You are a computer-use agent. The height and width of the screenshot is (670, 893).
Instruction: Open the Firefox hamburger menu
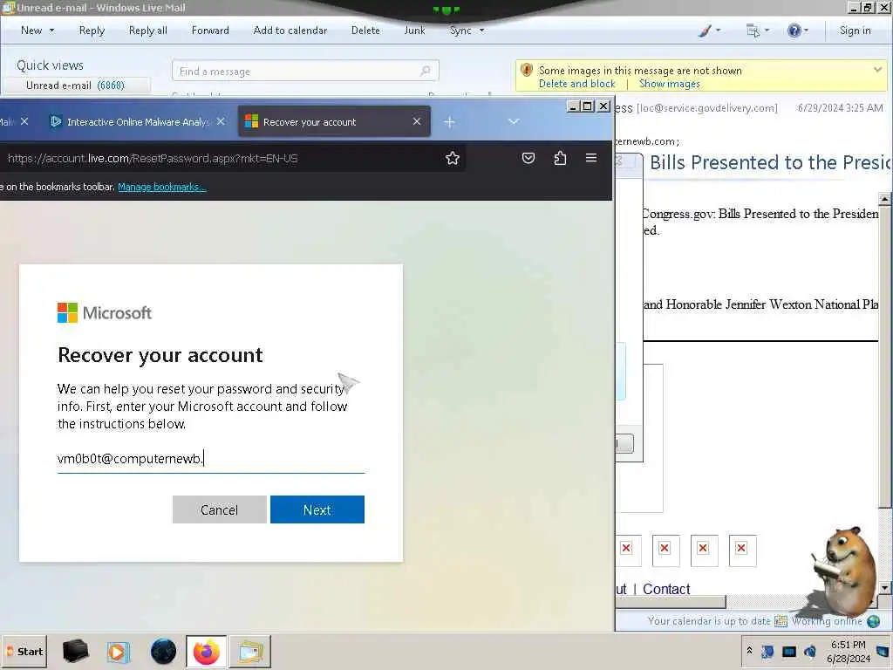[591, 158]
